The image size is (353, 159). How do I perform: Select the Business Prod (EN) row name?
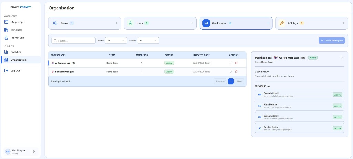click(x=65, y=72)
